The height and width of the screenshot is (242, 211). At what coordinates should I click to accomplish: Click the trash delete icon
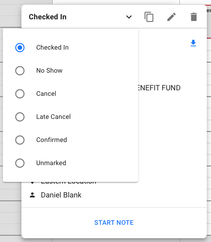pos(194,17)
